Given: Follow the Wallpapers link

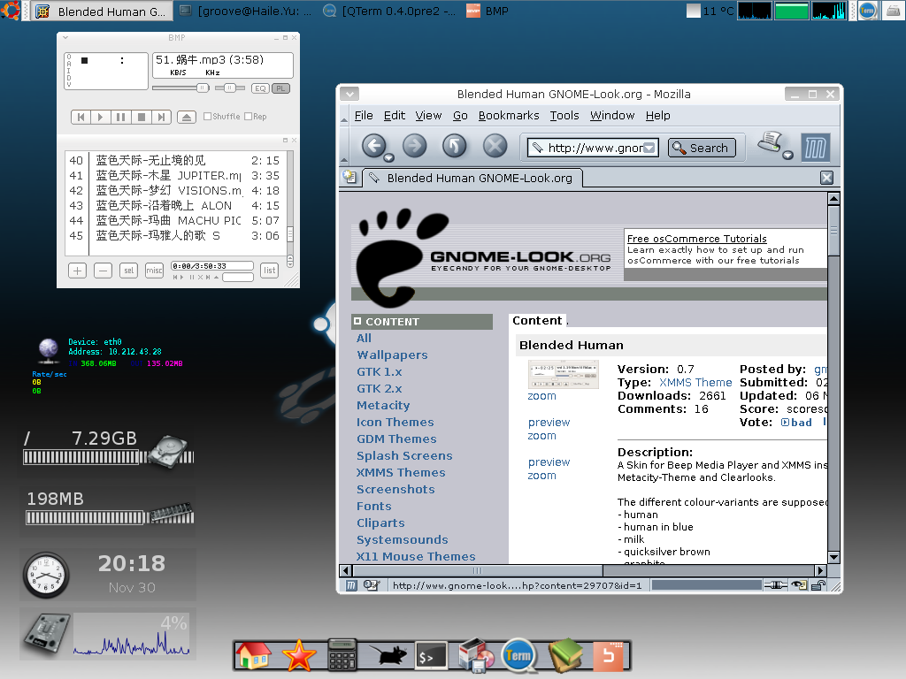Looking at the screenshot, I should click(x=392, y=355).
